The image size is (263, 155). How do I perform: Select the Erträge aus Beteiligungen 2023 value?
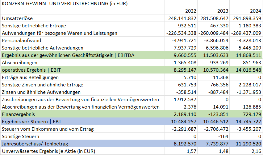(222, 77)
